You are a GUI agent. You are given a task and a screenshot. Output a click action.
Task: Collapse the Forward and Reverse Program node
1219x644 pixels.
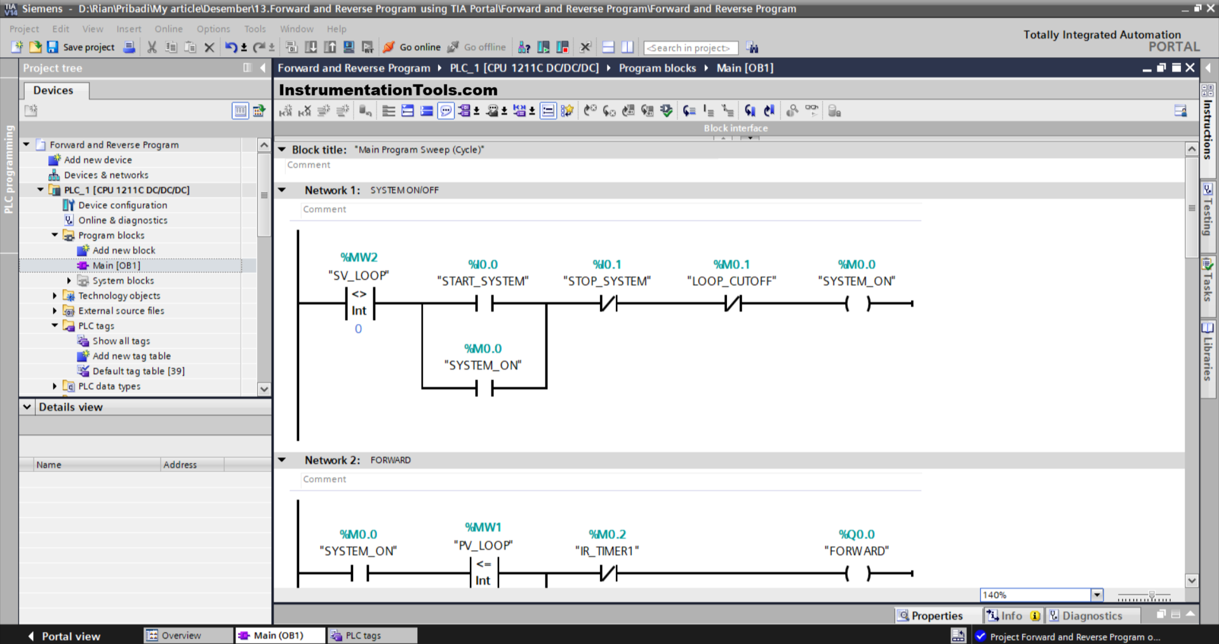[27, 145]
